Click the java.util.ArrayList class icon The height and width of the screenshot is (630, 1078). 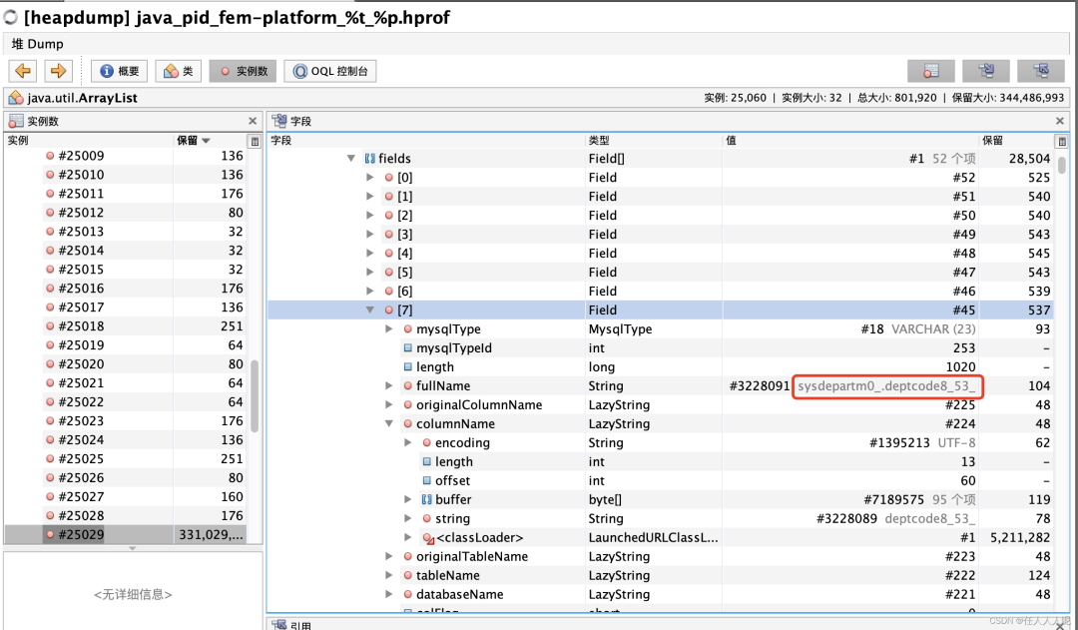[16, 98]
